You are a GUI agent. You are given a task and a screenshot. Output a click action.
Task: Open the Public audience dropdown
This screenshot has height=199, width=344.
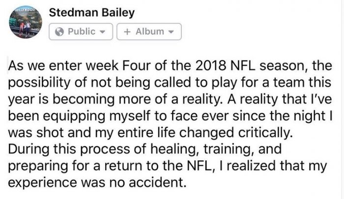click(x=81, y=32)
